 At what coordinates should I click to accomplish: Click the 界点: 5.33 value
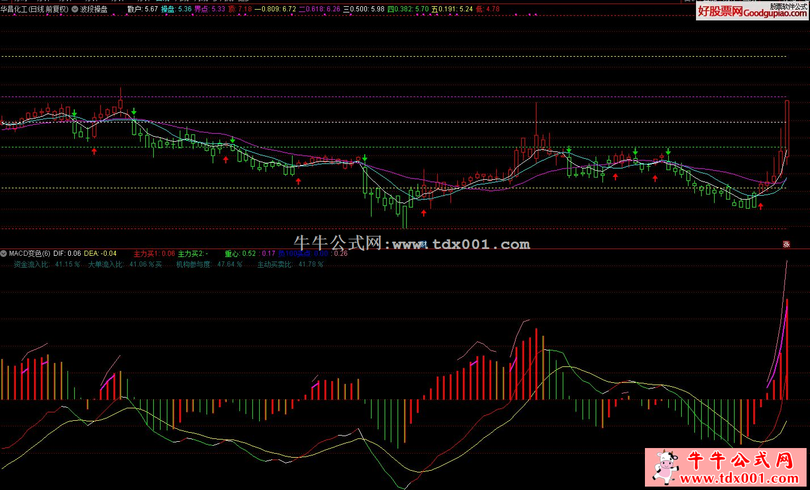point(209,9)
